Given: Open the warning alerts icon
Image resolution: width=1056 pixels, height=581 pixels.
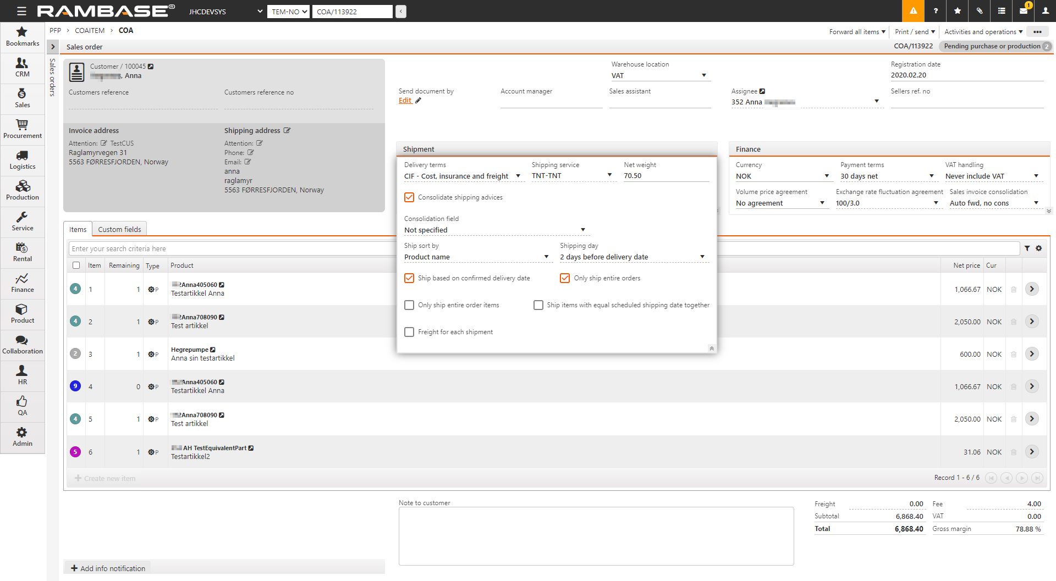Looking at the screenshot, I should click(913, 11).
